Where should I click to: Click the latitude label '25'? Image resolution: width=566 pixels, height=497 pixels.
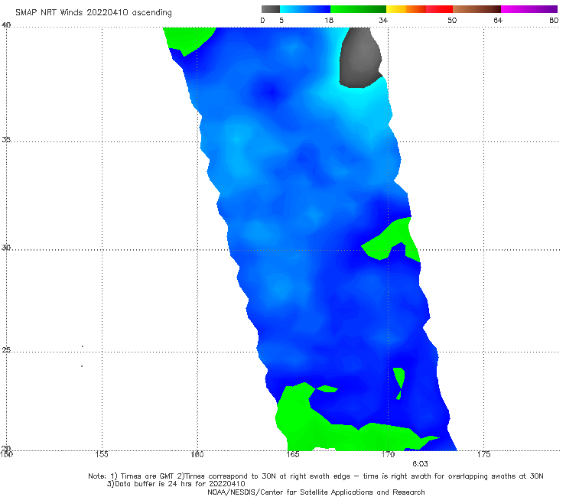click(x=6, y=350)
